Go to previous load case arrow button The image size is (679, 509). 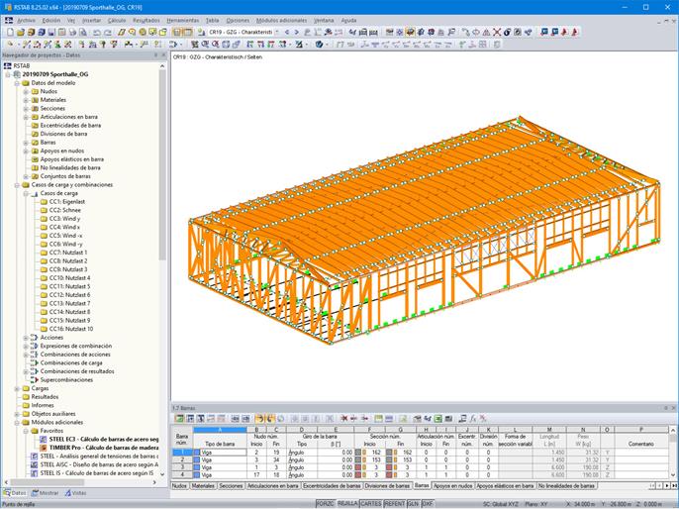tap(287, 32)
